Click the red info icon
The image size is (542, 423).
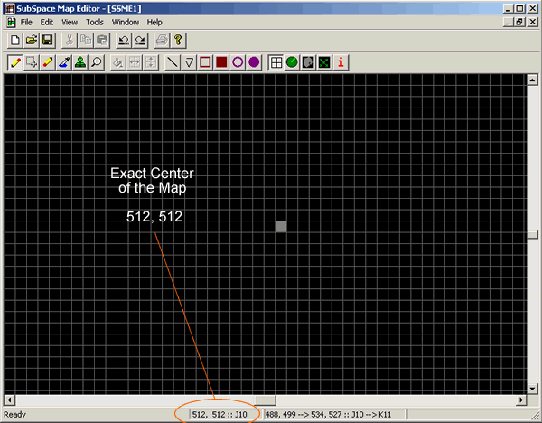coord(341,62)
